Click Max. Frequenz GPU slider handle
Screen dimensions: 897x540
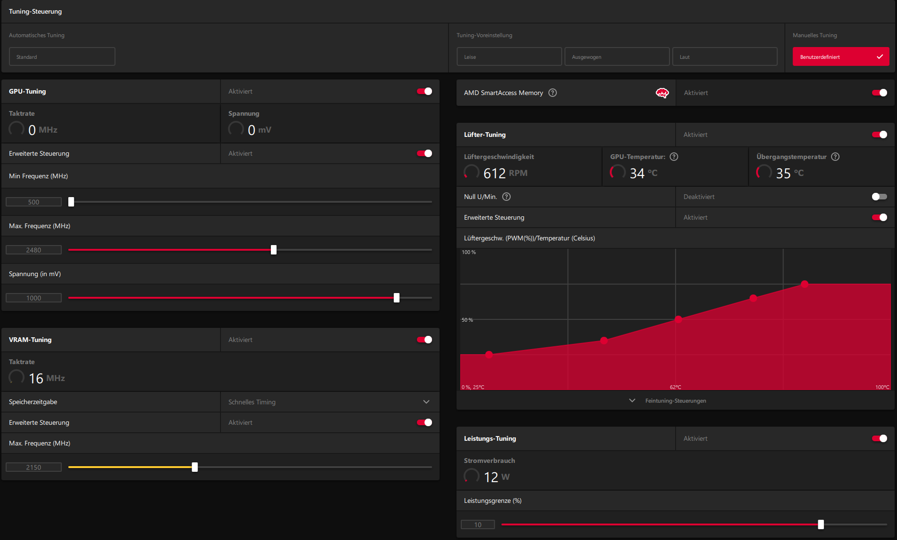274,250
